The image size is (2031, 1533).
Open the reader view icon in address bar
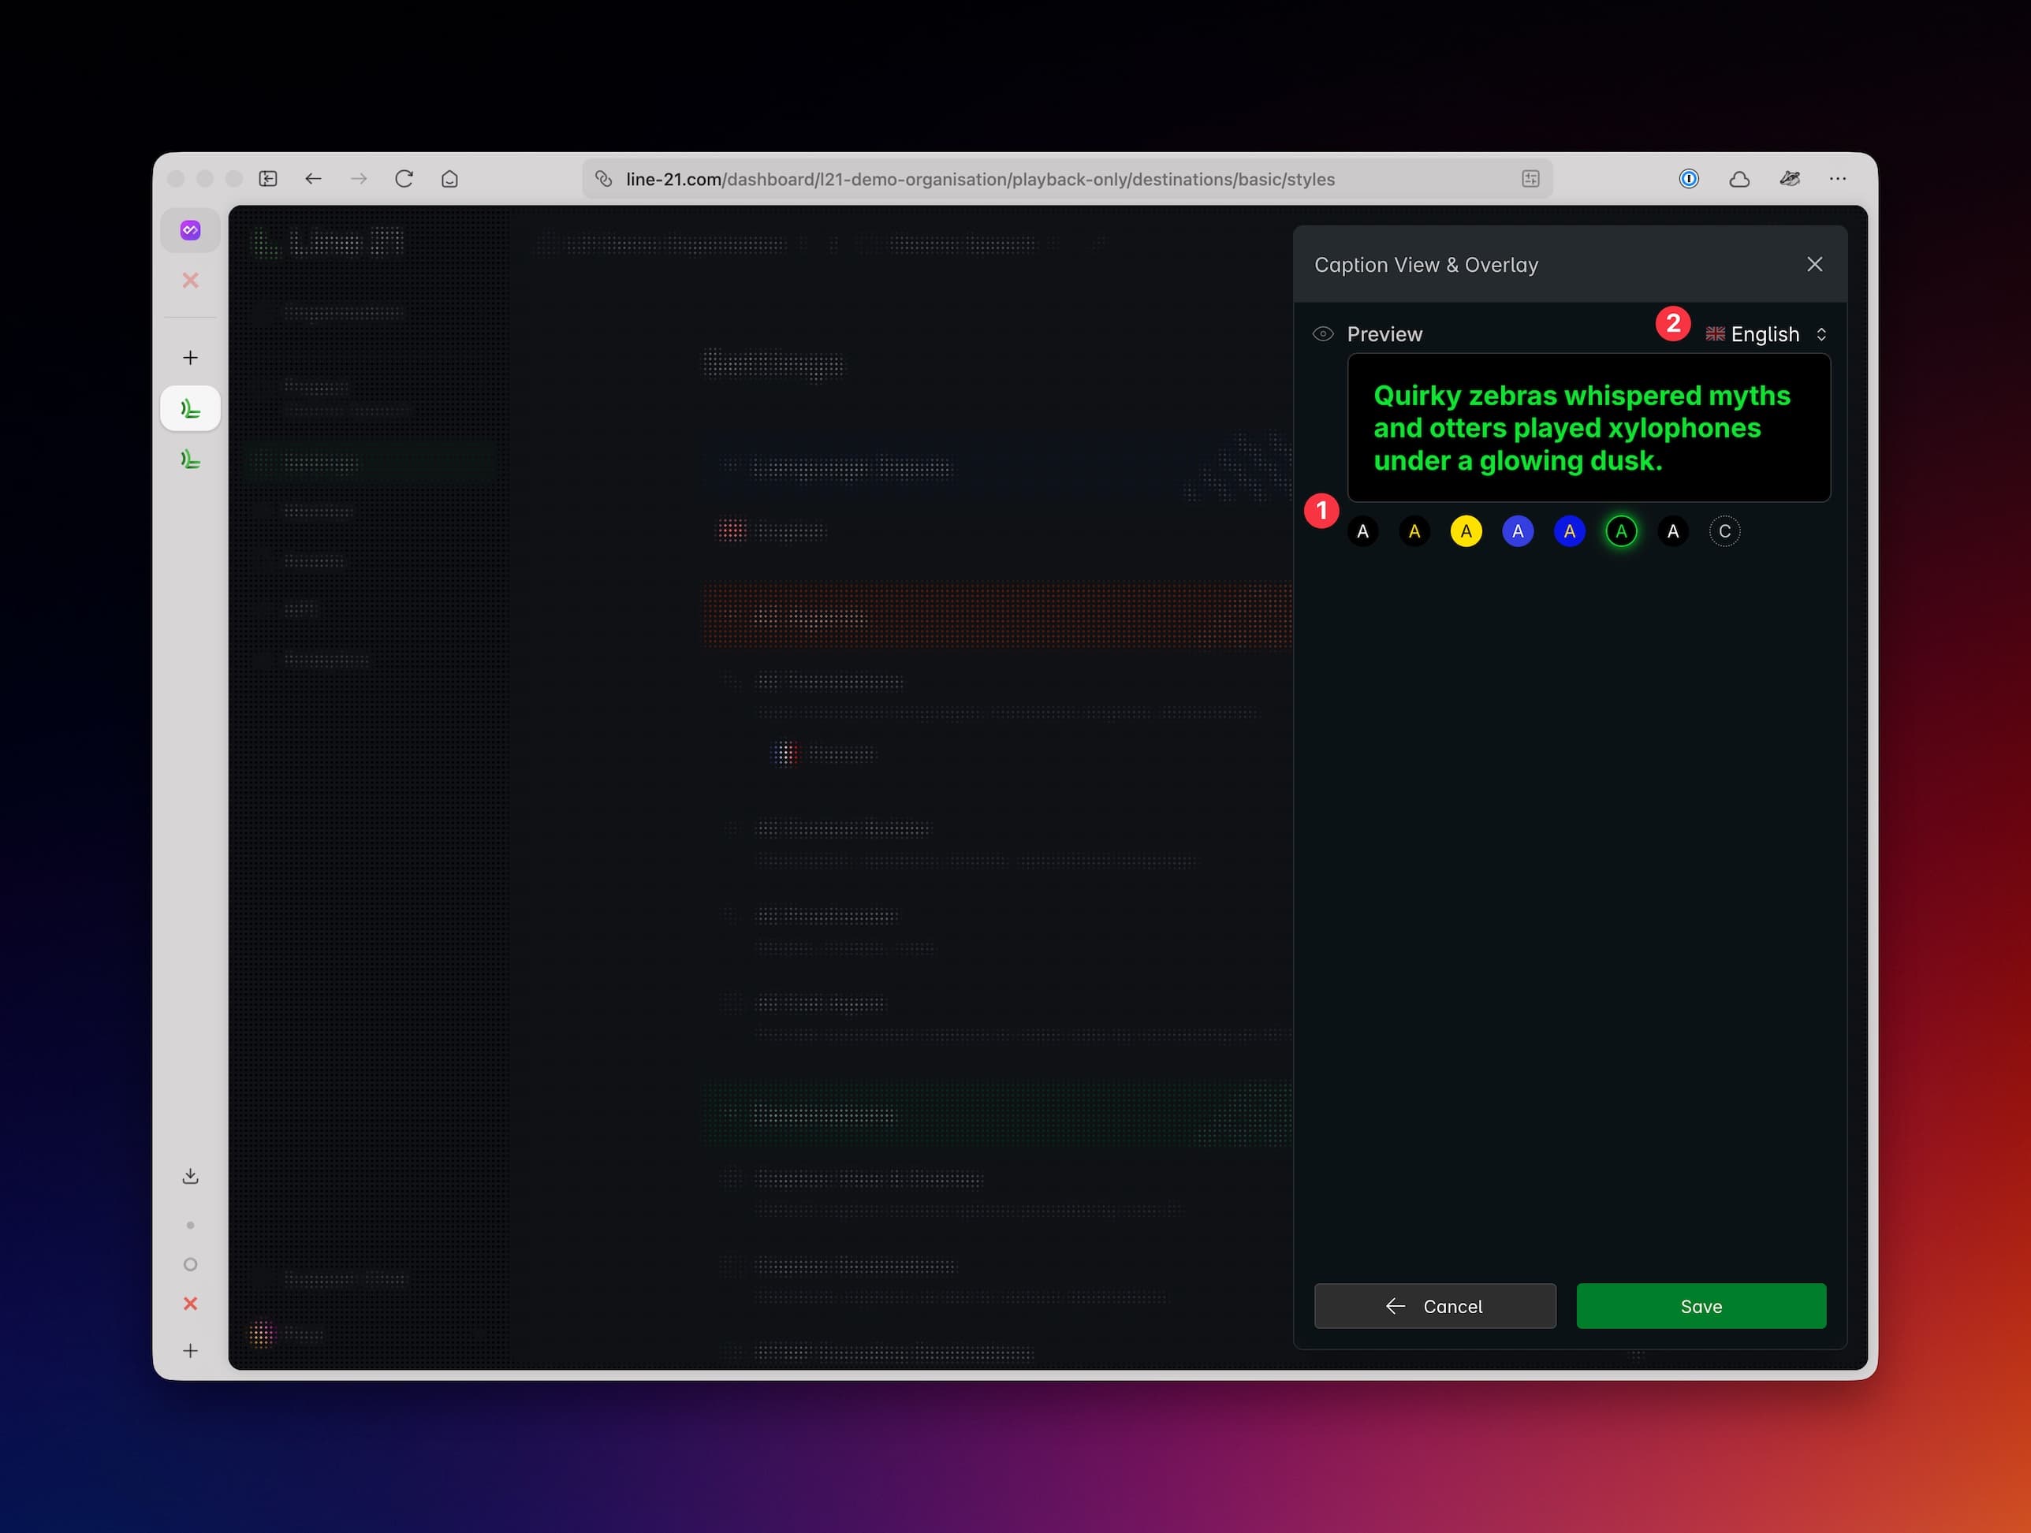[1530, 179]
